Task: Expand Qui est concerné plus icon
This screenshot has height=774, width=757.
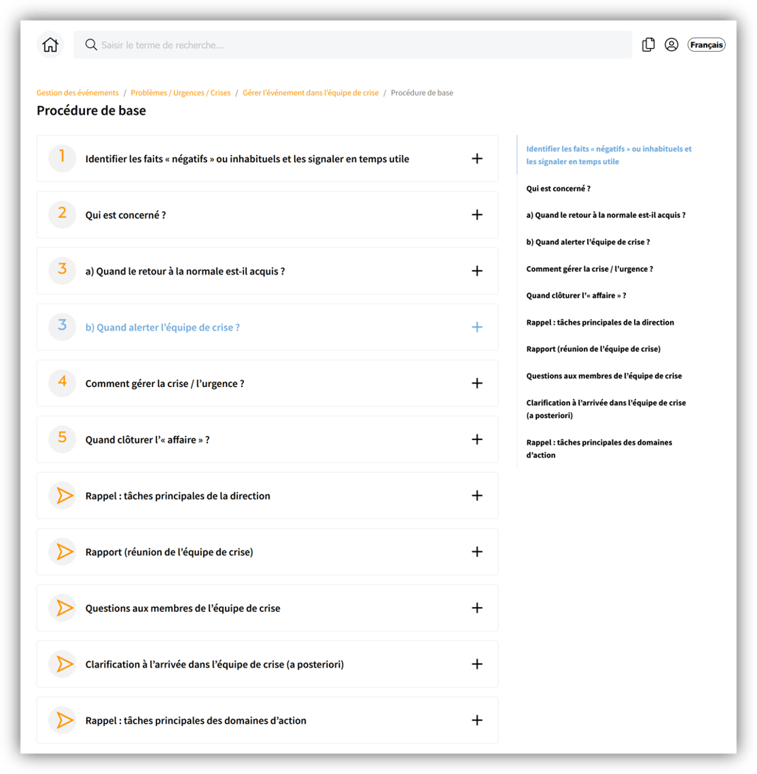Action: 477,214
